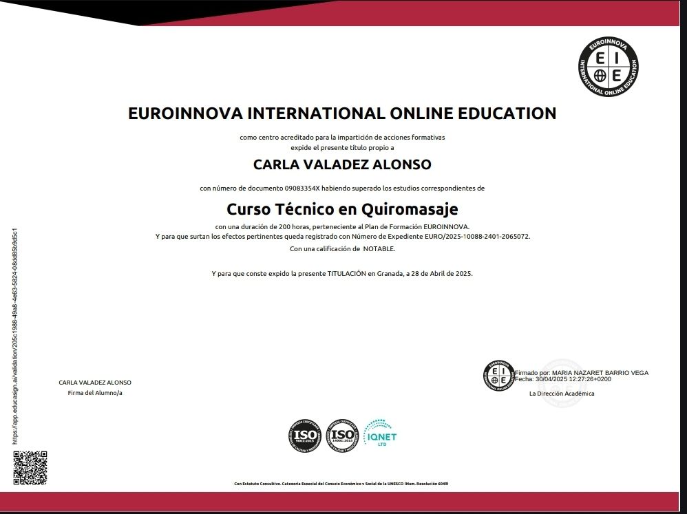The height and width of the screenshot is (514, 687).
Task: Select the ISO 14001:2015 certification badge
Action: click(x=342, y=435)
